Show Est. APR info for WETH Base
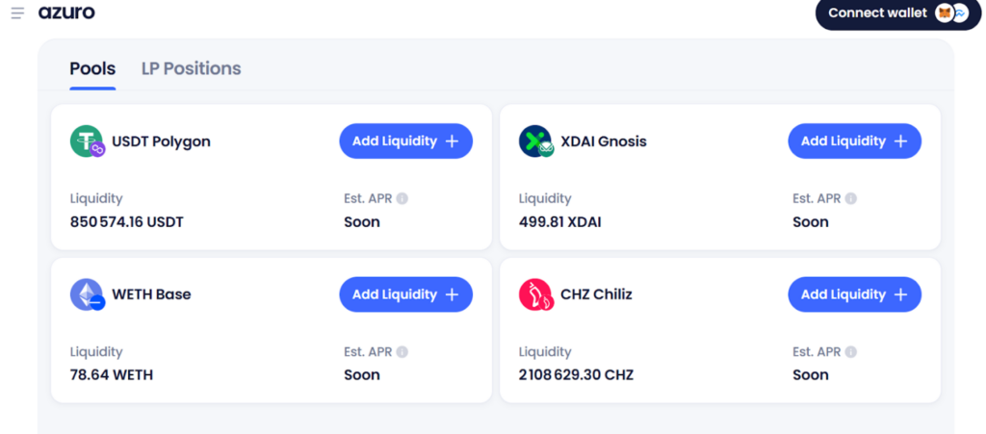986x434 pixels. click(402, 352)
